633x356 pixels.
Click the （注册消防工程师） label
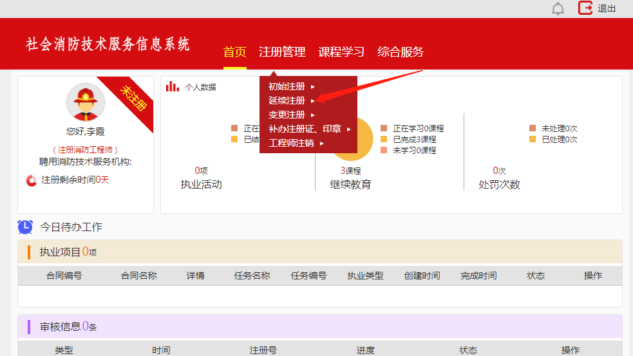(x=85, y=150)
